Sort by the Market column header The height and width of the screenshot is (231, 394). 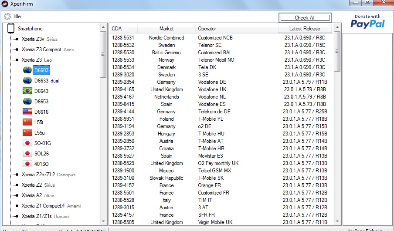point(166,29)
